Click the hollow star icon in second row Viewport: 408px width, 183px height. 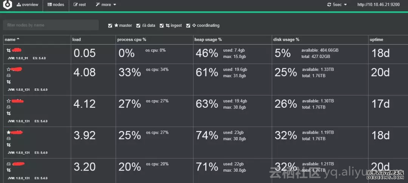point(9,69)
